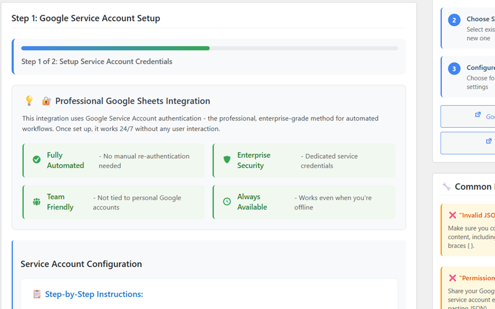
Task: Click the setup progress bar
Action: coord(210,48)
